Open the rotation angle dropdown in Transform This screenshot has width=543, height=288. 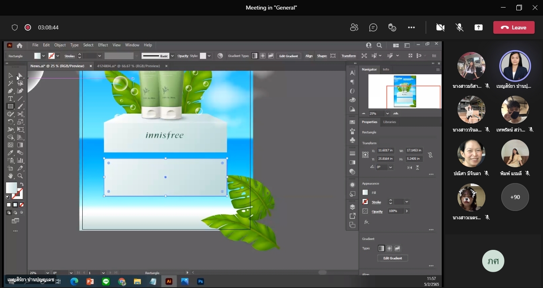[391, 167]
